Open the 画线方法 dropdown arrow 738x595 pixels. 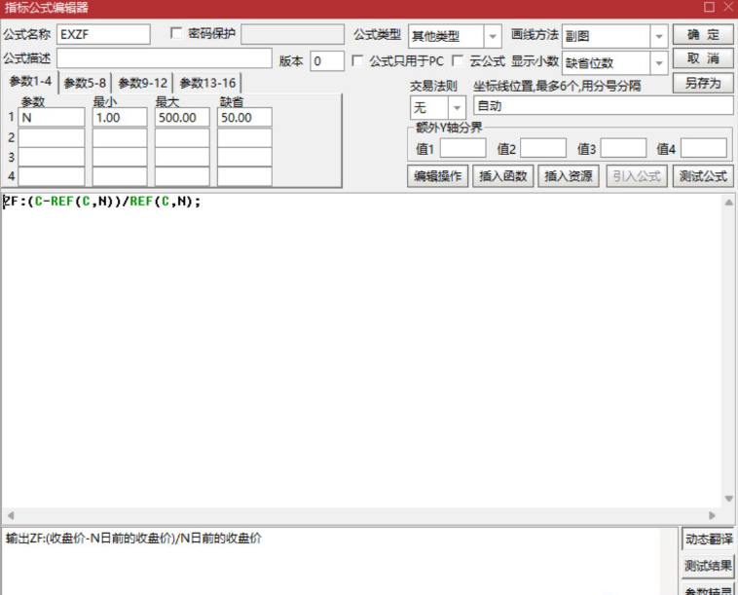(x=659, y=36)
